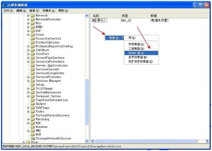Open the 收藏夹 menu
The width and height of the screenshot is (212, 151).
(x=48, y=10)
